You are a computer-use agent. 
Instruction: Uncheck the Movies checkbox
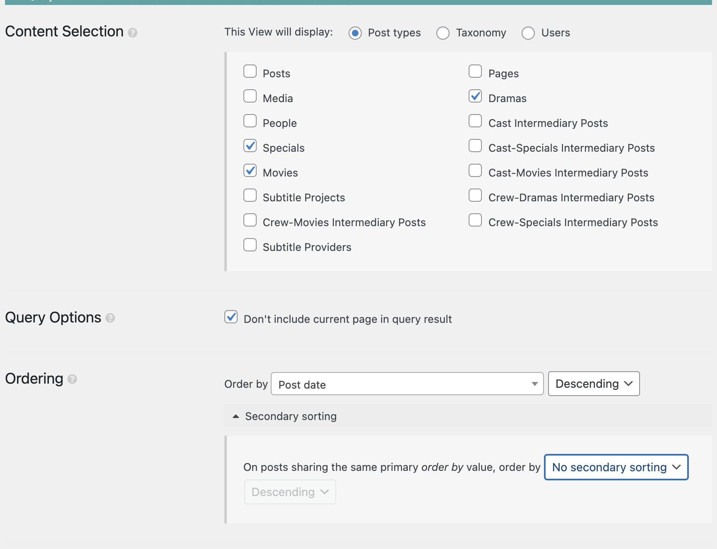250,170
